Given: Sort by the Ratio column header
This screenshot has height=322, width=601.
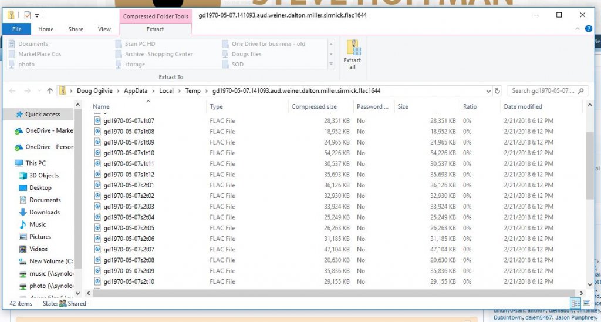Looking at the screenshot, I should click(x=470, y=107).
